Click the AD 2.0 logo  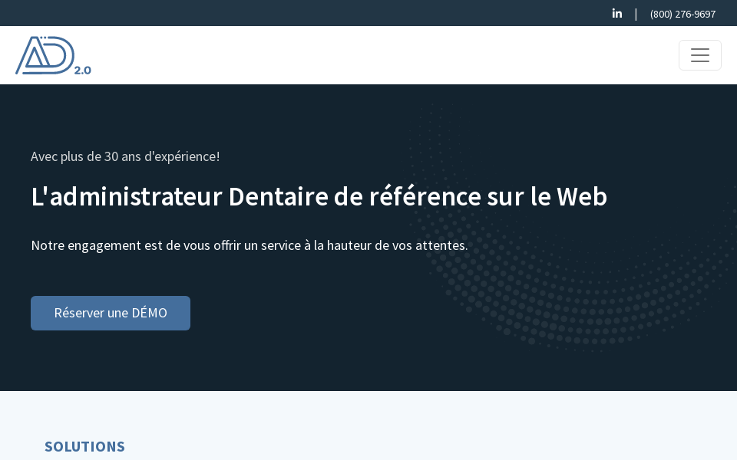click(45, 55)
